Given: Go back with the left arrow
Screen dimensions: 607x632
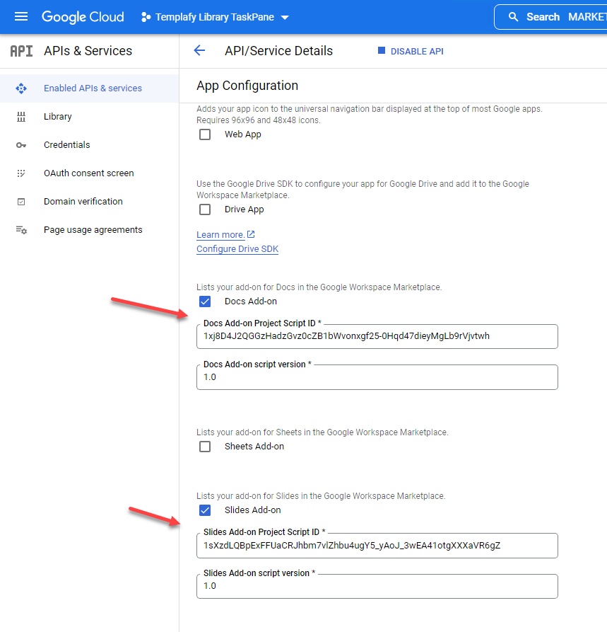Looking at the screenshot, I should pos(199,50).
